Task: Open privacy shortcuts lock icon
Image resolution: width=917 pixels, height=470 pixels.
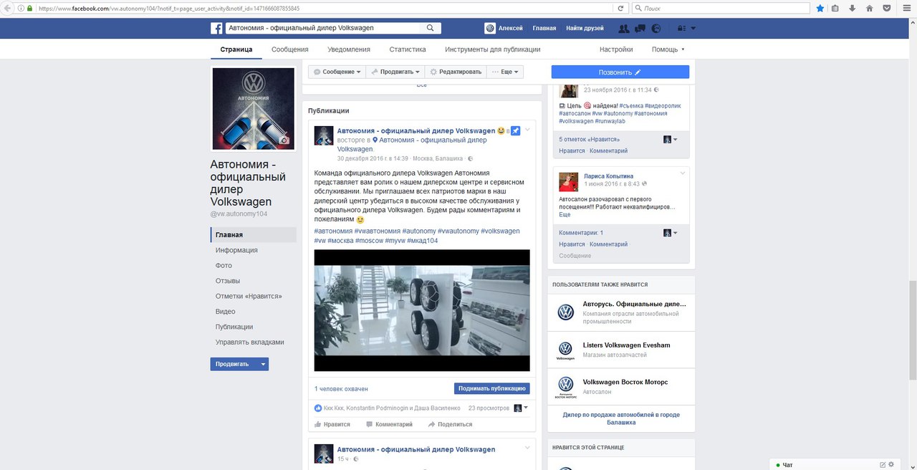Action: (x=681, y=29)
